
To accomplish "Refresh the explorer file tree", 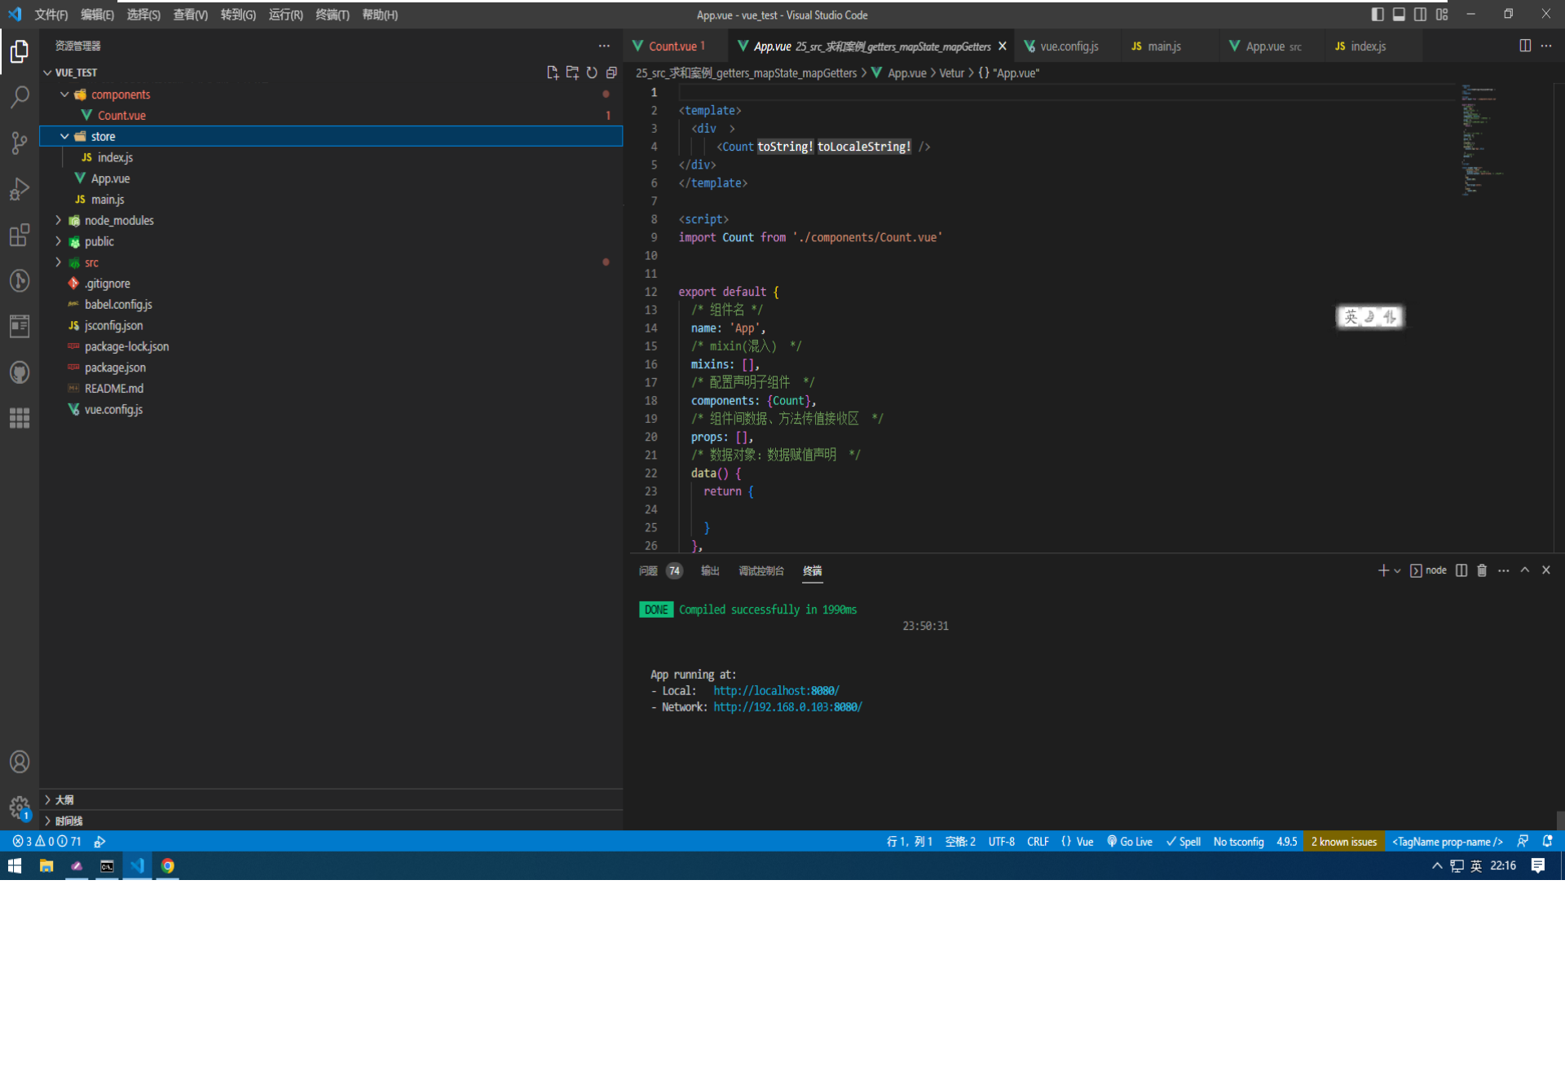I will 592,73.
